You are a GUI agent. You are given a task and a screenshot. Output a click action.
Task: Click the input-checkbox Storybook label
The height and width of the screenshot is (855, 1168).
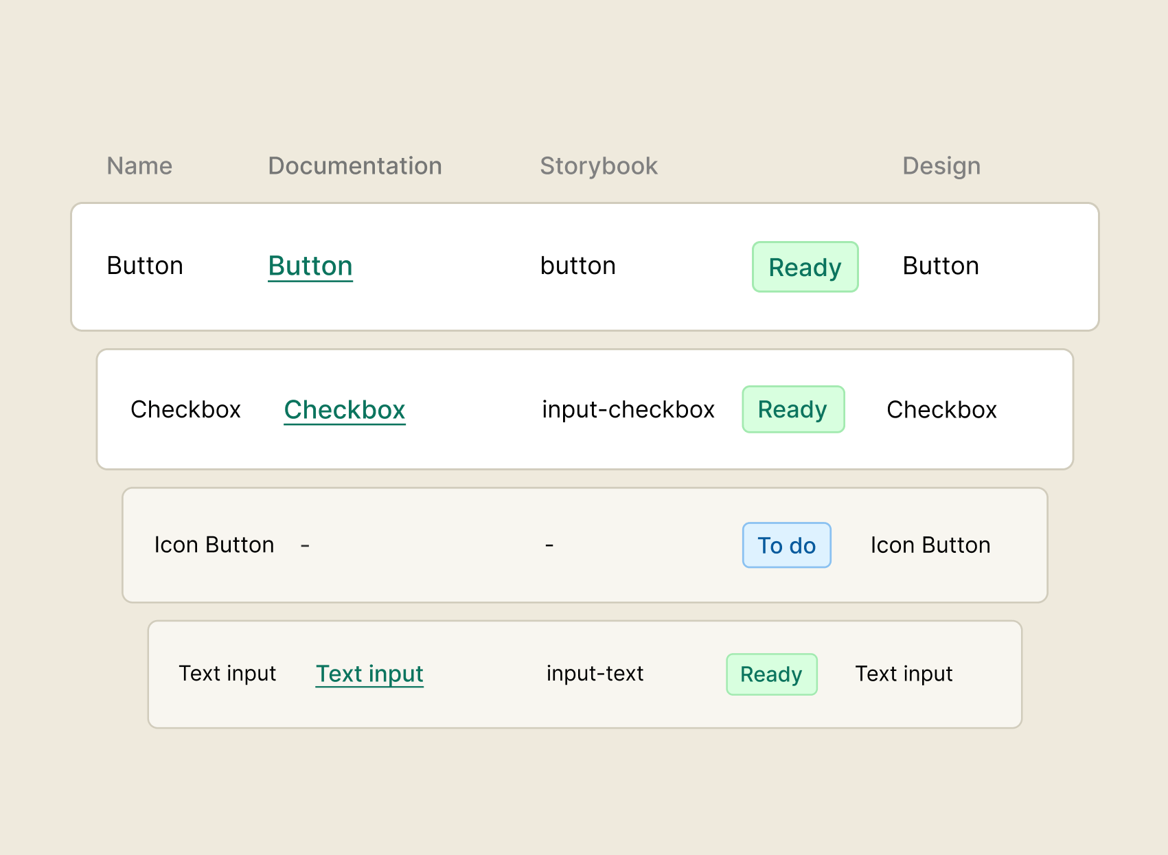click(x=628, y=409)
